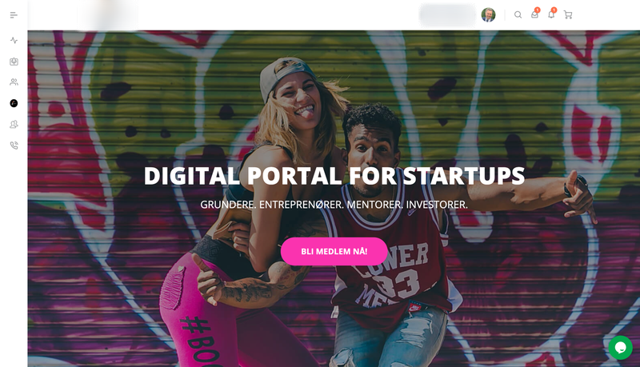Click the blurred site logo in the header
The width and height of the screenshot is (640, 367).
108,15
